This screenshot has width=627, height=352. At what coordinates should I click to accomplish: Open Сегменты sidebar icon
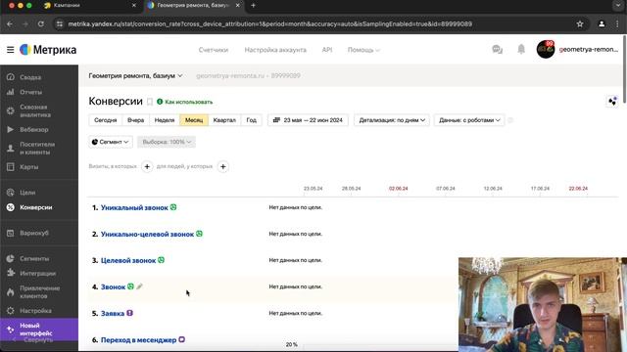point(11,258)
